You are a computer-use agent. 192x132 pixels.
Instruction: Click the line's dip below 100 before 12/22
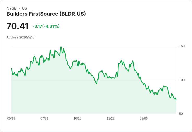(97, 83)
